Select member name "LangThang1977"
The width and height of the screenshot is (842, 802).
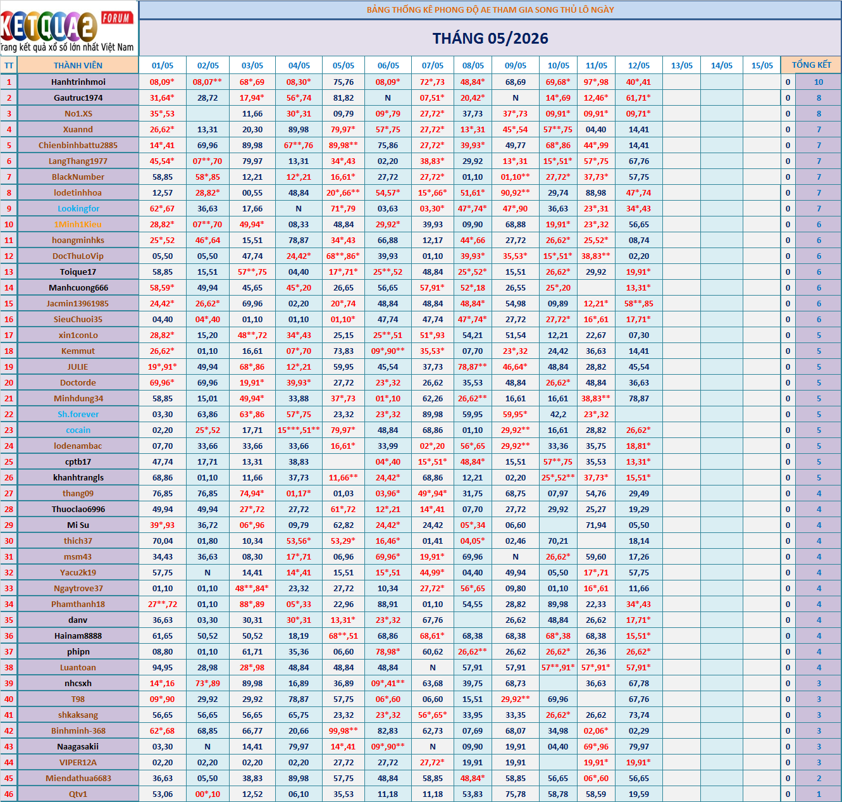click(x=78, y=161)
